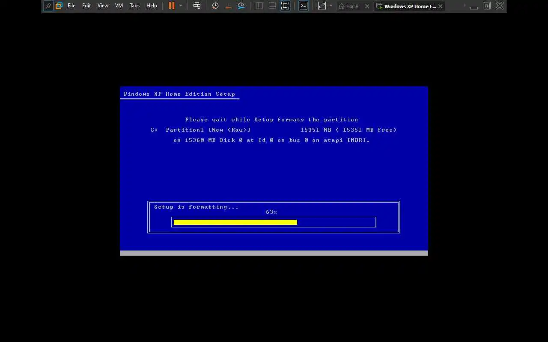Click the 'Windows XP Home Edition Setup' heading
This screenshot has width=548, height=342.
pyautogui.click(x=179, y=94)
